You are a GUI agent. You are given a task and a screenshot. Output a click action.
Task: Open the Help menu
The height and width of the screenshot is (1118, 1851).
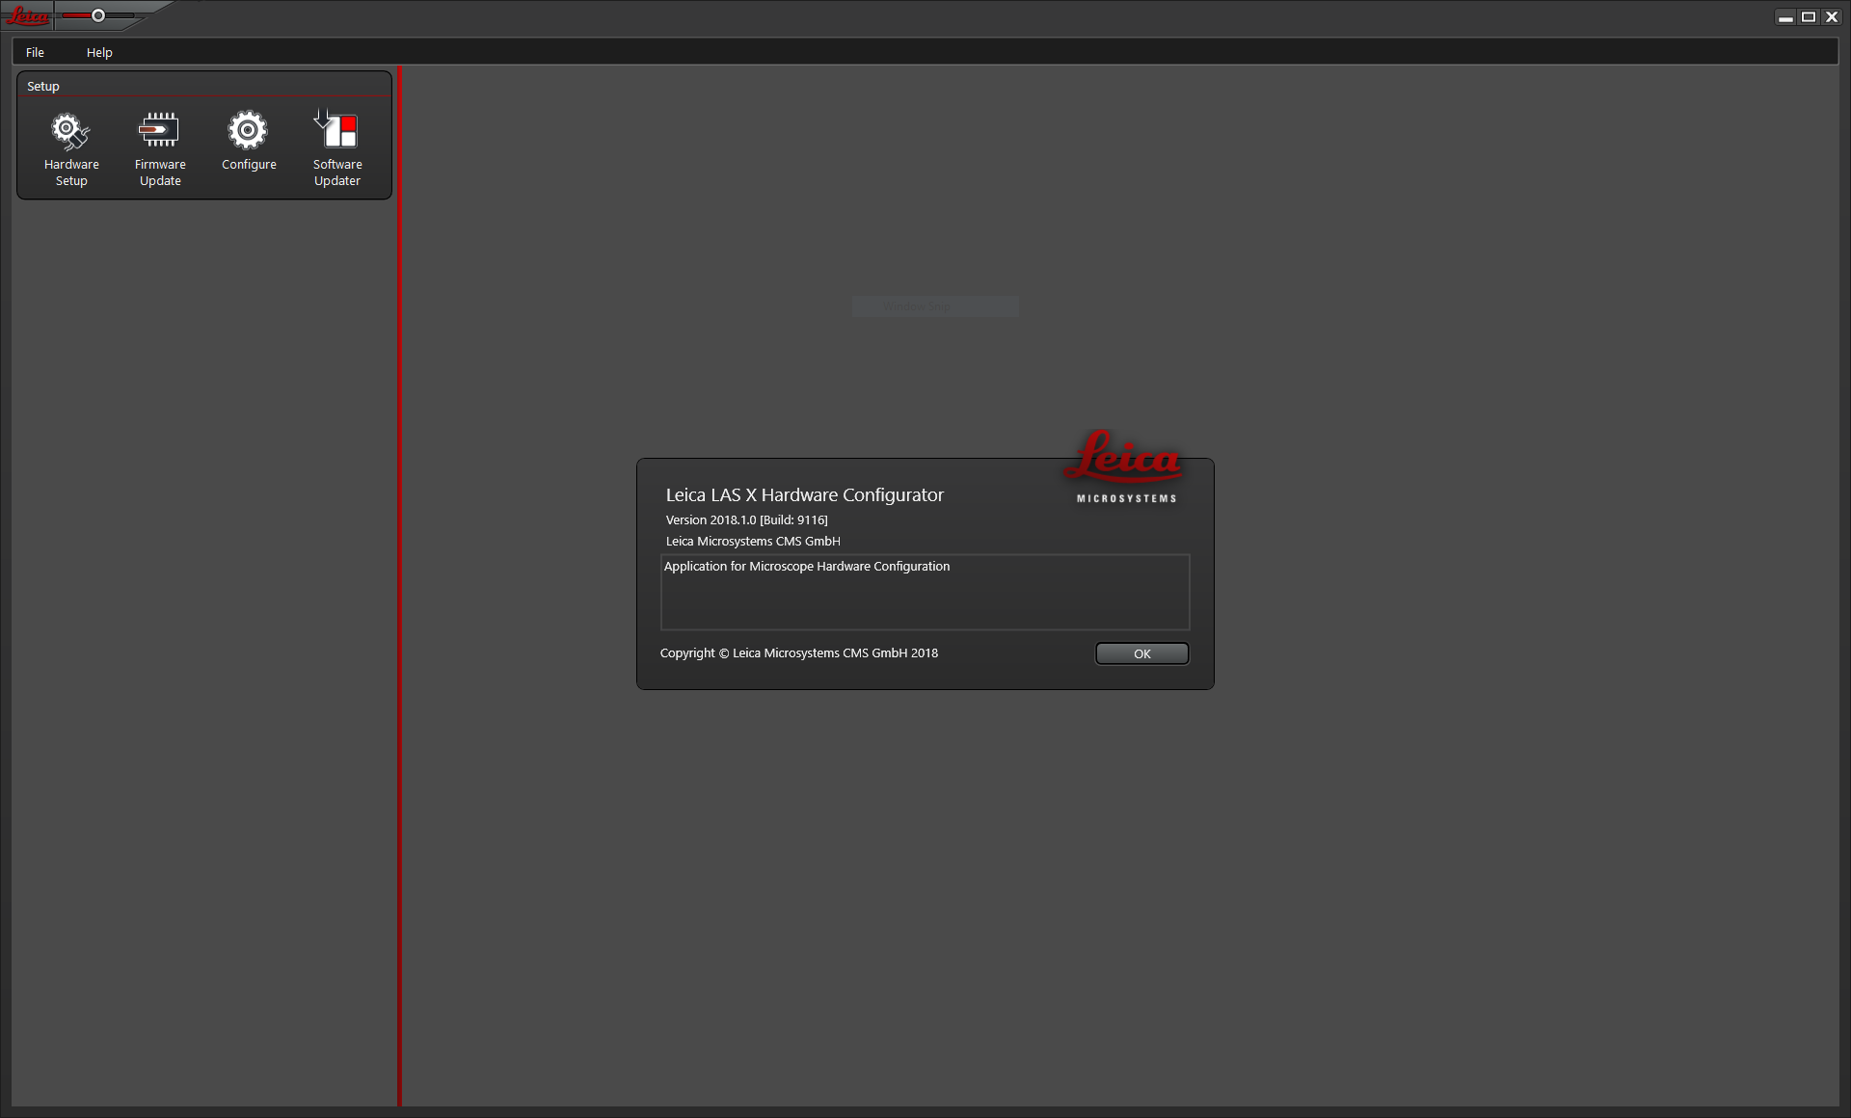(99, 52)
